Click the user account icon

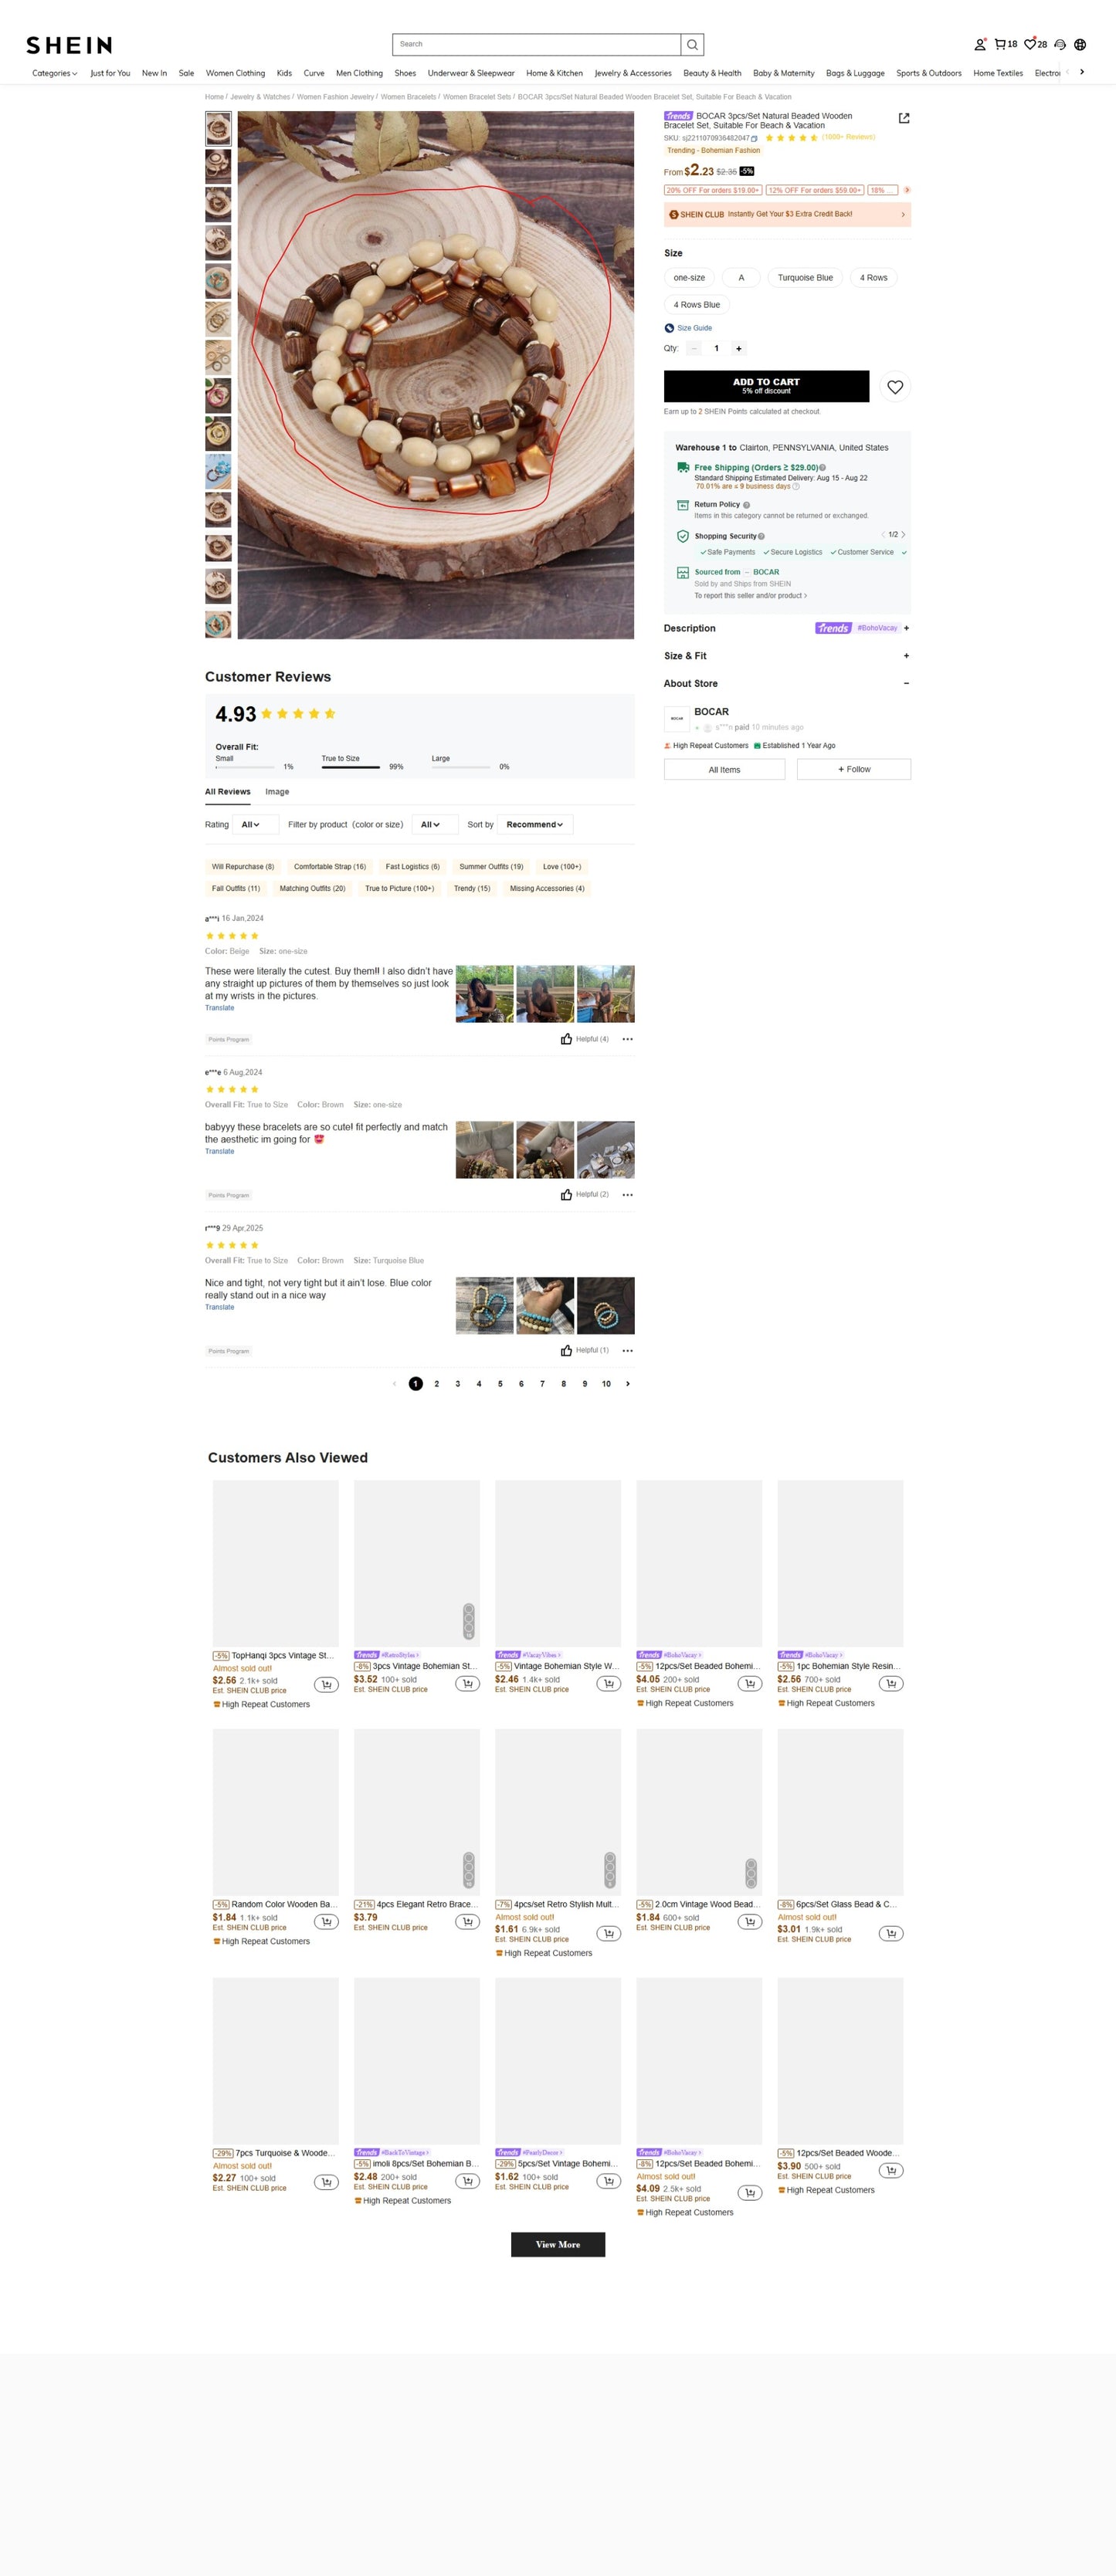(x=980, y=44)
